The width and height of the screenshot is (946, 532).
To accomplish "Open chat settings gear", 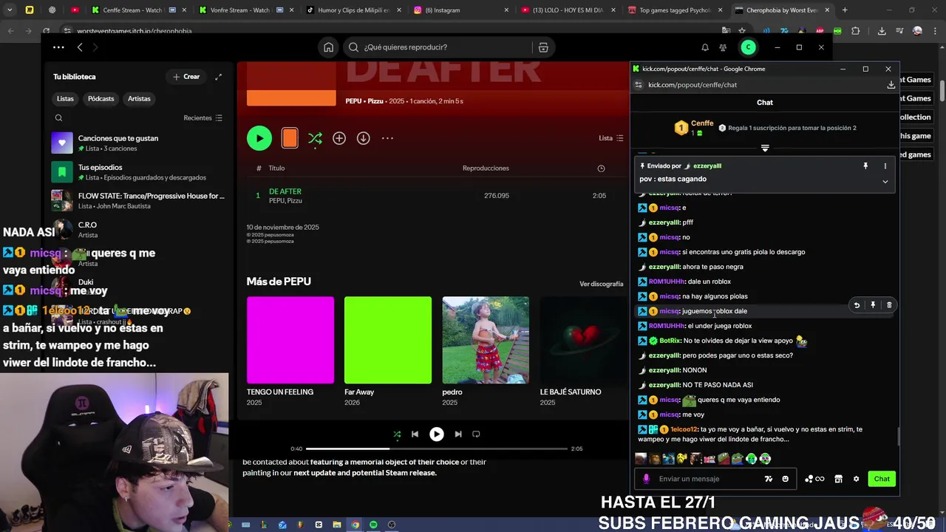I will click(856, 479).
